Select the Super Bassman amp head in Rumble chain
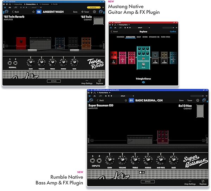The height and width of the screenshot is (191, 211). point(140,139)
